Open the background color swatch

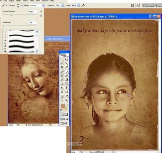[x=66, y=109]
